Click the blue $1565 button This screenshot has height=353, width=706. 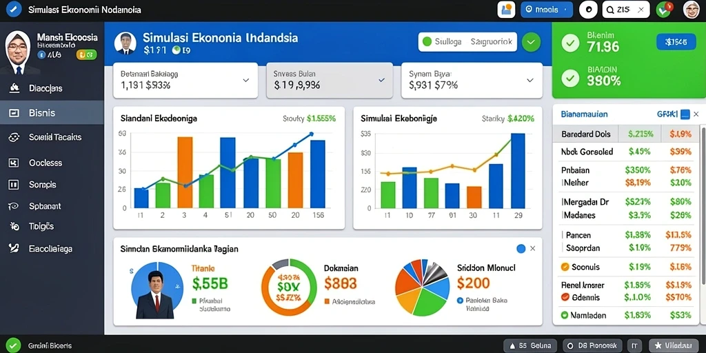point(673,42)
